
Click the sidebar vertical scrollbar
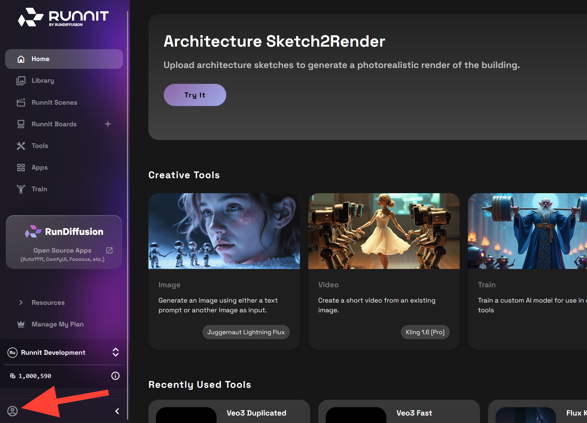tap(128, 215)
